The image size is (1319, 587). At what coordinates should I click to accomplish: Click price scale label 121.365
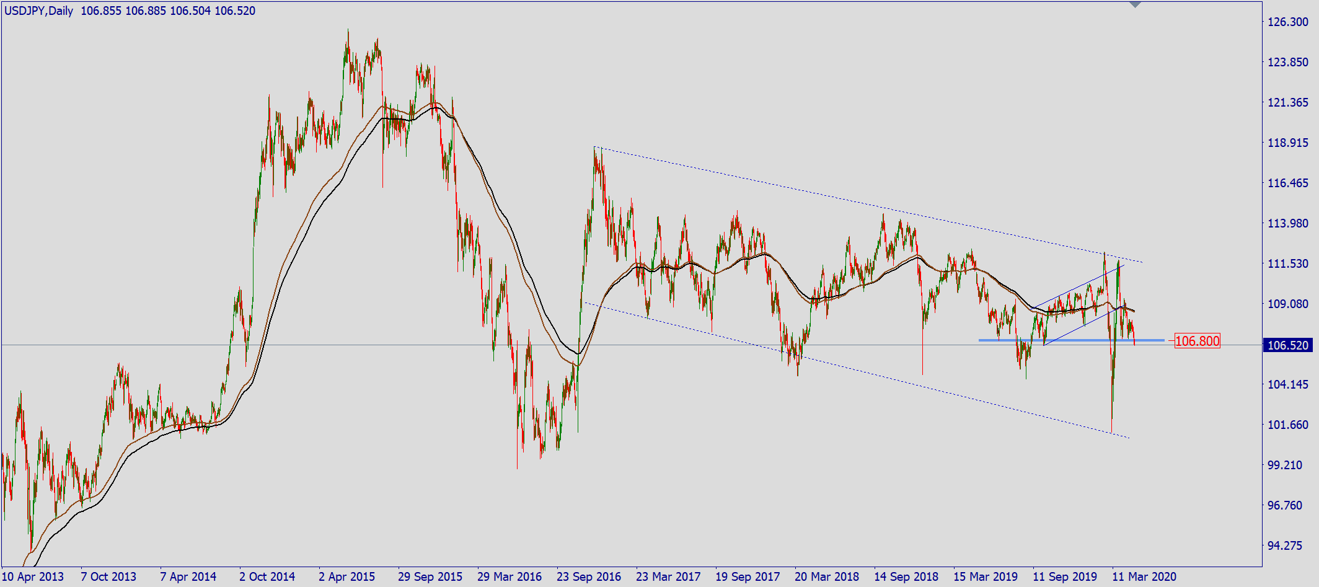pos(1288,102)
